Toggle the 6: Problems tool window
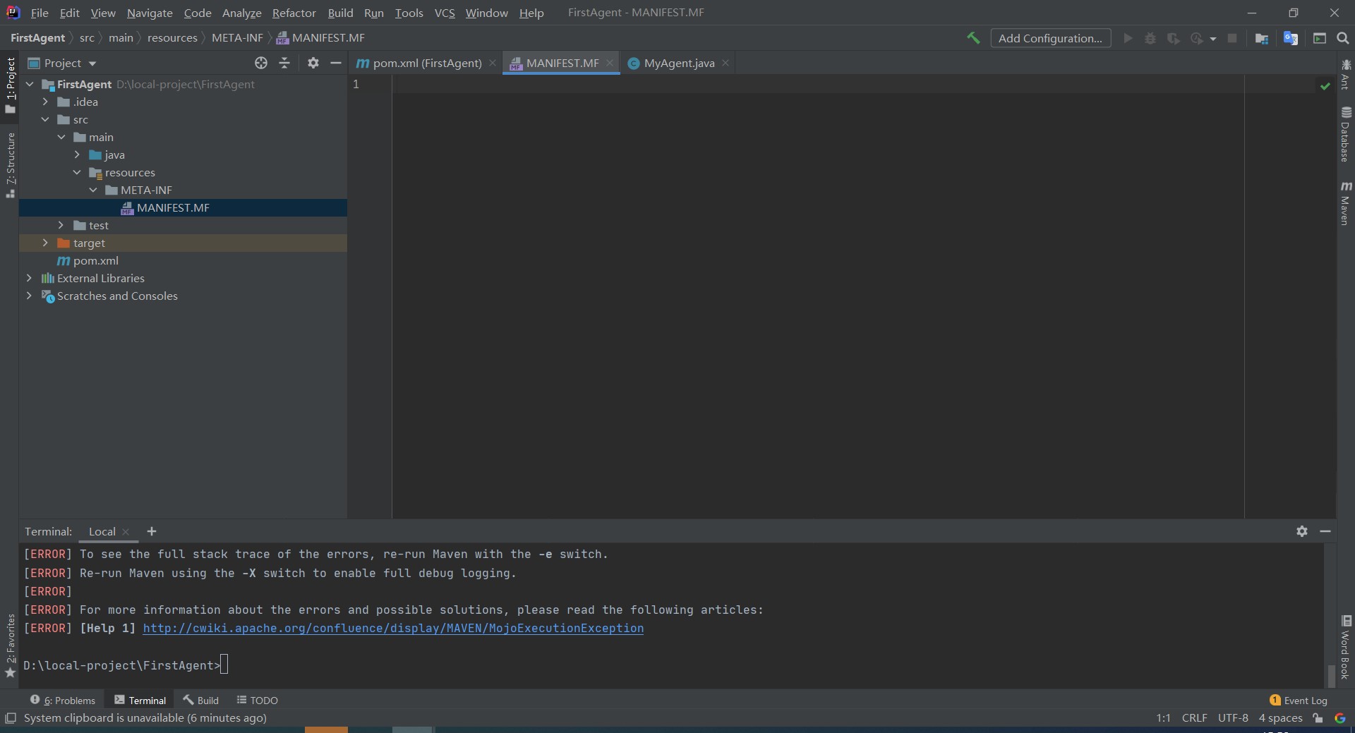The height and width of the screenshot is (733, 1355). [x=63, y=700]
